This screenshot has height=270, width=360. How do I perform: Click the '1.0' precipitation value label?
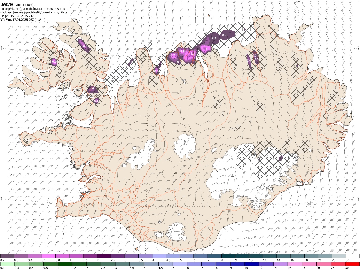tap(183, 51)
